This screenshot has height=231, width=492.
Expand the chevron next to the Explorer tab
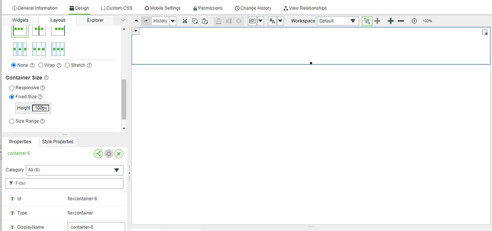coord(123,20)
